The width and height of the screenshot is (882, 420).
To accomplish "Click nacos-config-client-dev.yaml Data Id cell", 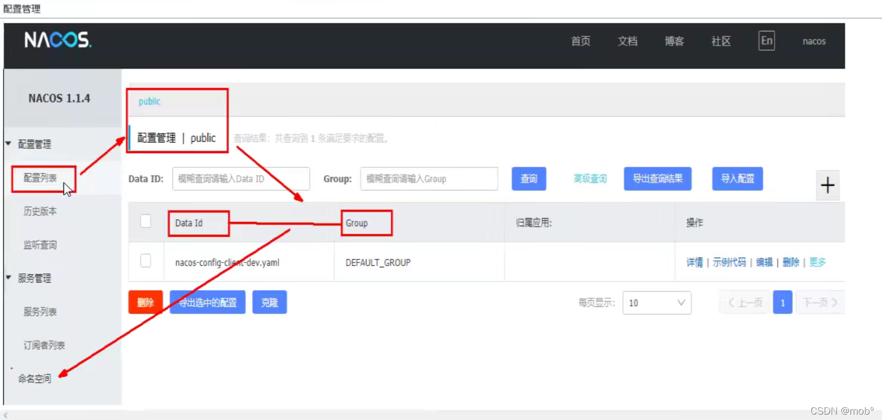I will (x=227, y=262).
